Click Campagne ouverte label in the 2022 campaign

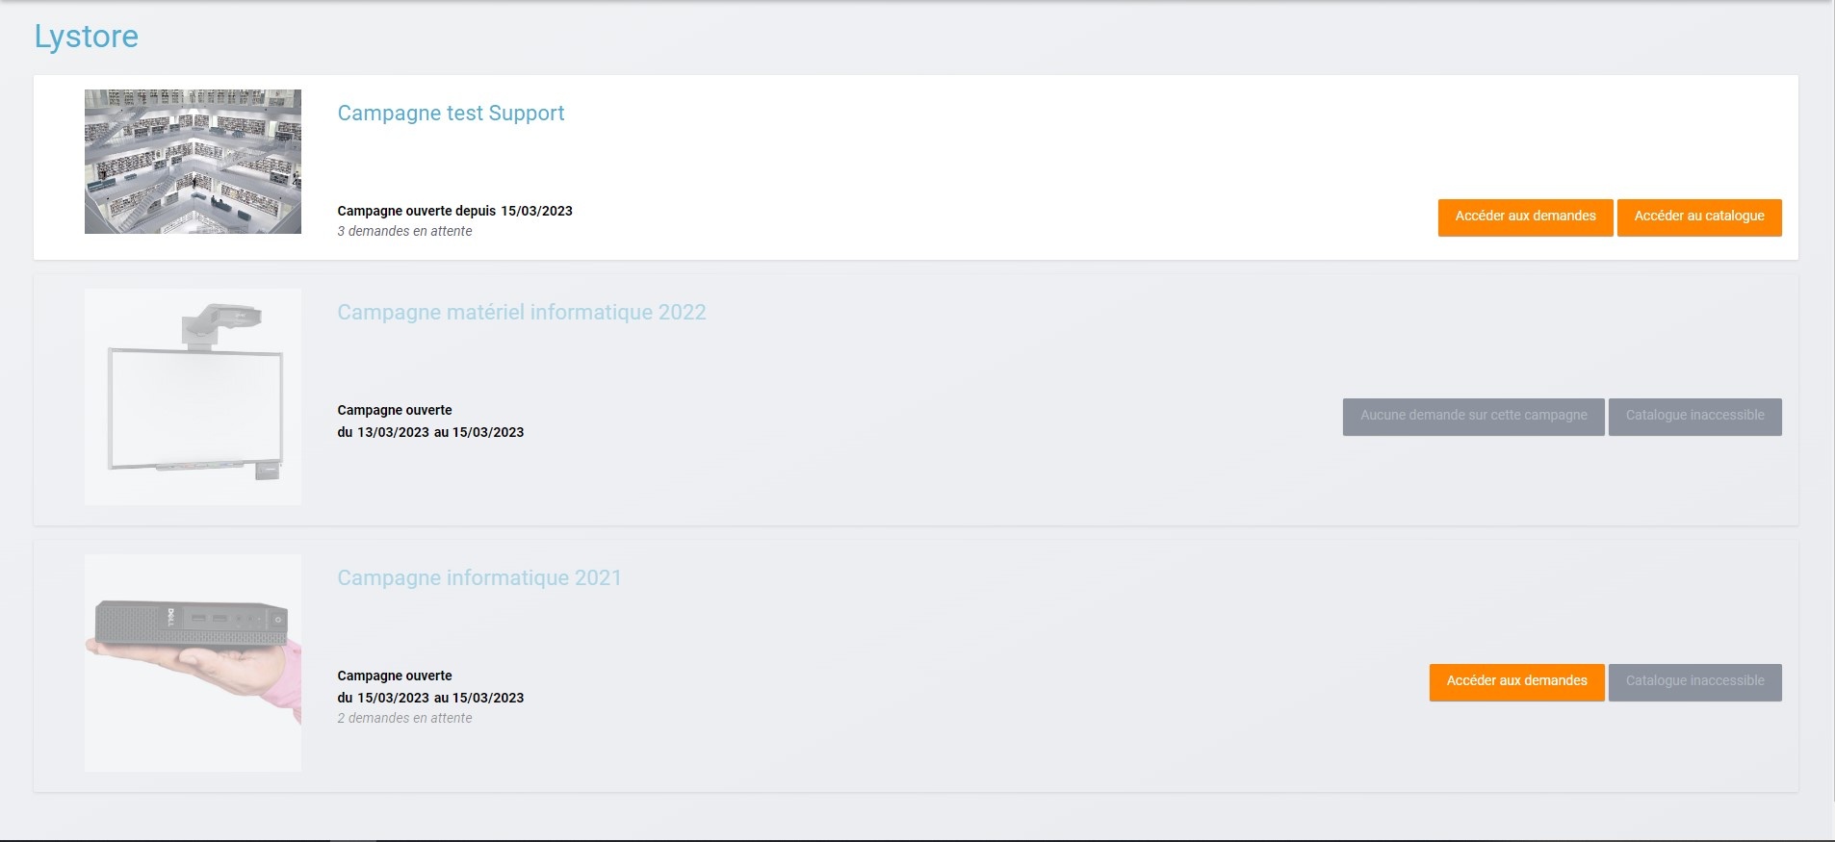pos(395,410)
